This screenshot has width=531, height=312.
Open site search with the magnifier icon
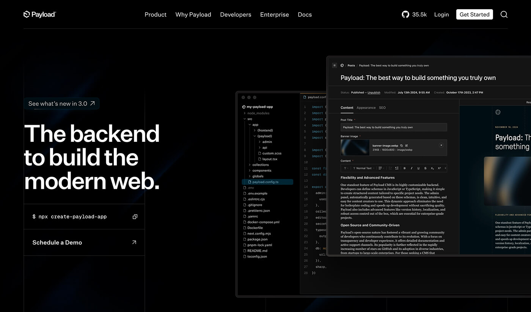504,14
